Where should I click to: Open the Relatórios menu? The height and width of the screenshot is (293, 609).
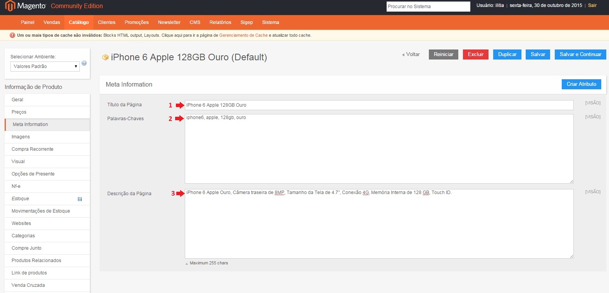(x=220, y=22)
